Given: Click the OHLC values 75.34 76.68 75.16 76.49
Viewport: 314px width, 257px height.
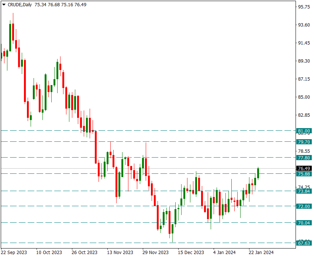Looking at the screenshot, I should [x=61, y=5].
